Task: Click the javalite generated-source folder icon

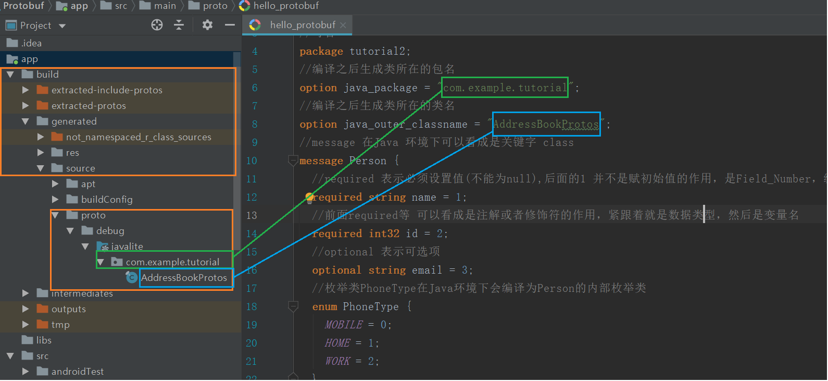Action: tap(103, 246)
